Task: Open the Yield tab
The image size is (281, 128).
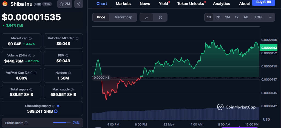Action: pyautogui.click(x=163, y=4)
